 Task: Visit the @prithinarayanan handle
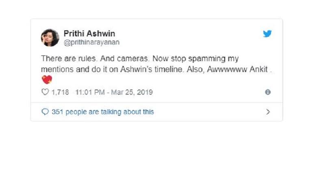coord(92,42)
